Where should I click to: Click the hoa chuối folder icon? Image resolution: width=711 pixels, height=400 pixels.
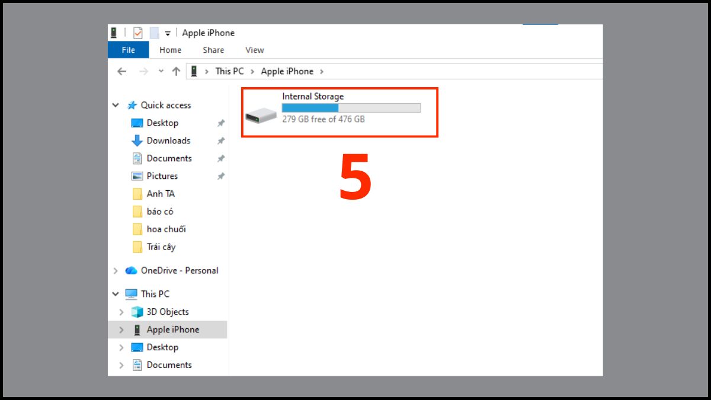(137, 229)
